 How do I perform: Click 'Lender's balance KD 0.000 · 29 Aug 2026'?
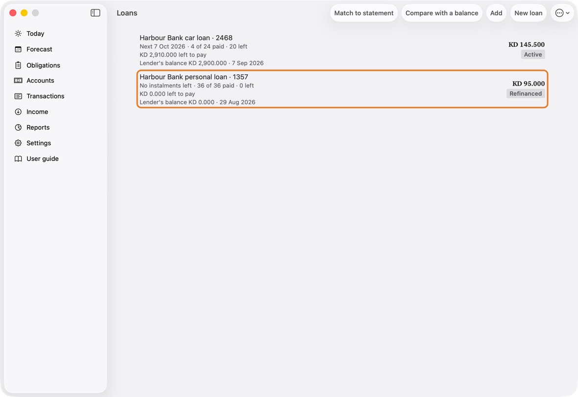tap(197, 102)
